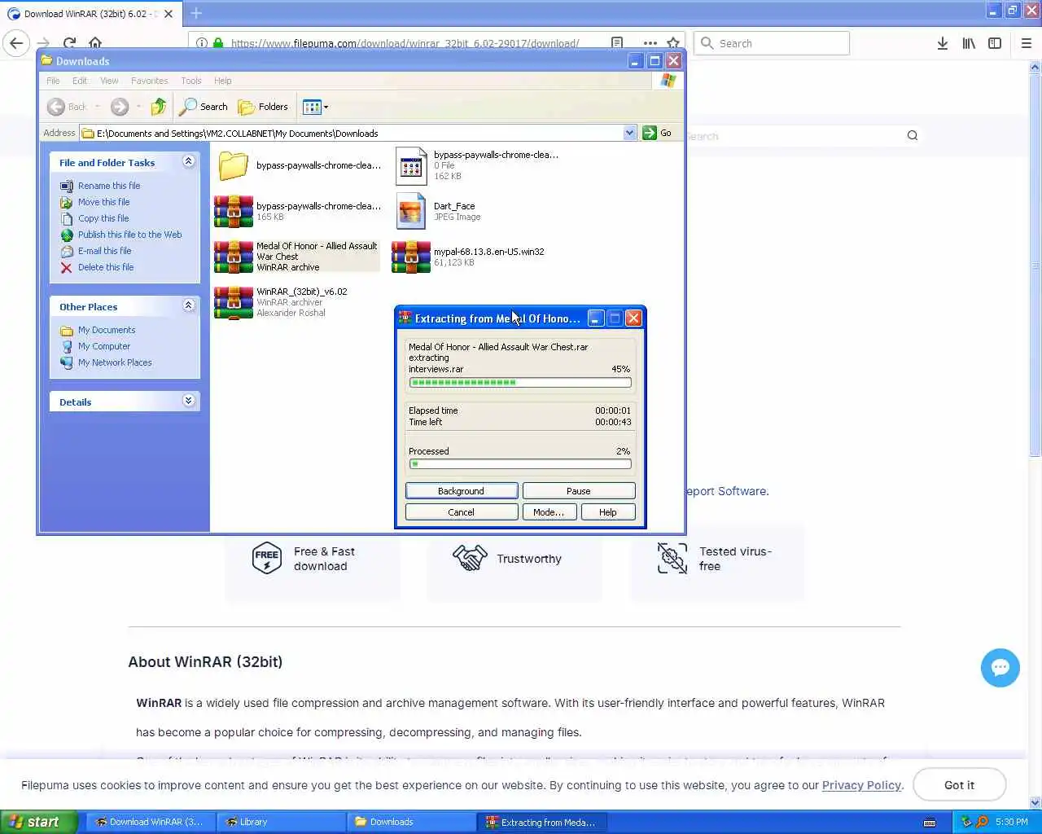This screenshot has width=1042, height=834.
Task: Open Firefox page actions three-dot menu
Action: coord(650,43)
